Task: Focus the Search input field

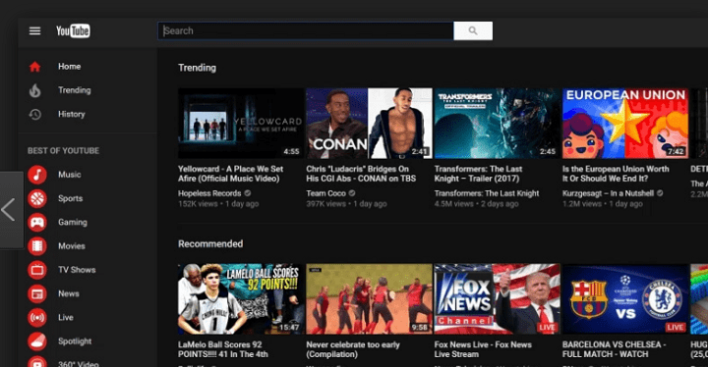Action: 306,30
